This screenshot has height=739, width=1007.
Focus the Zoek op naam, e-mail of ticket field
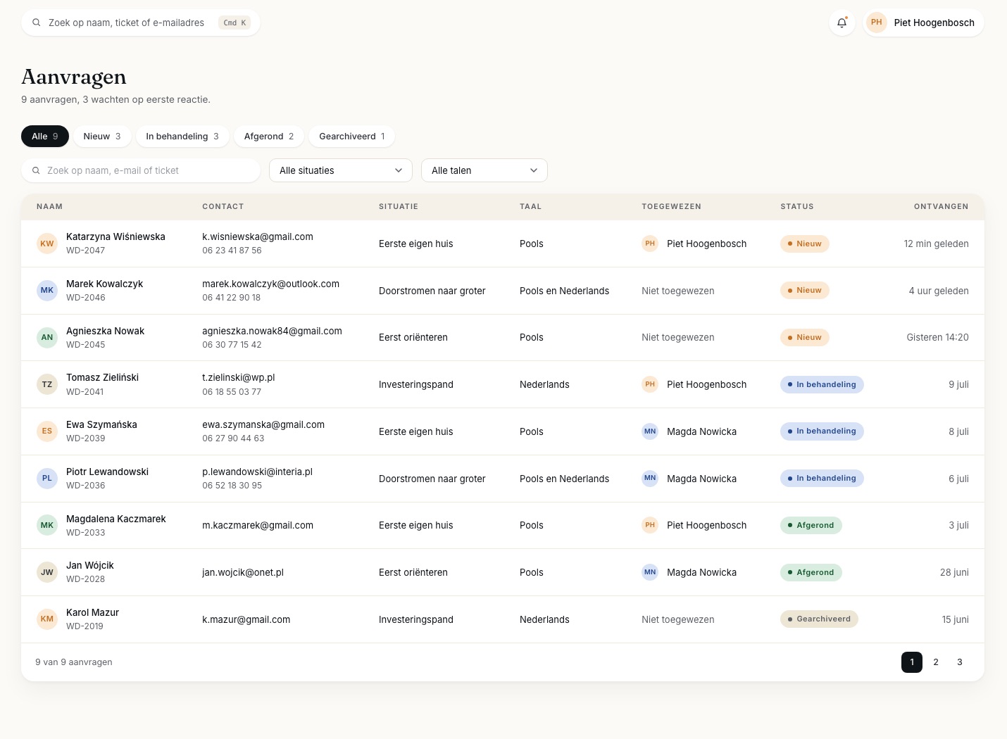coord(141,170)
